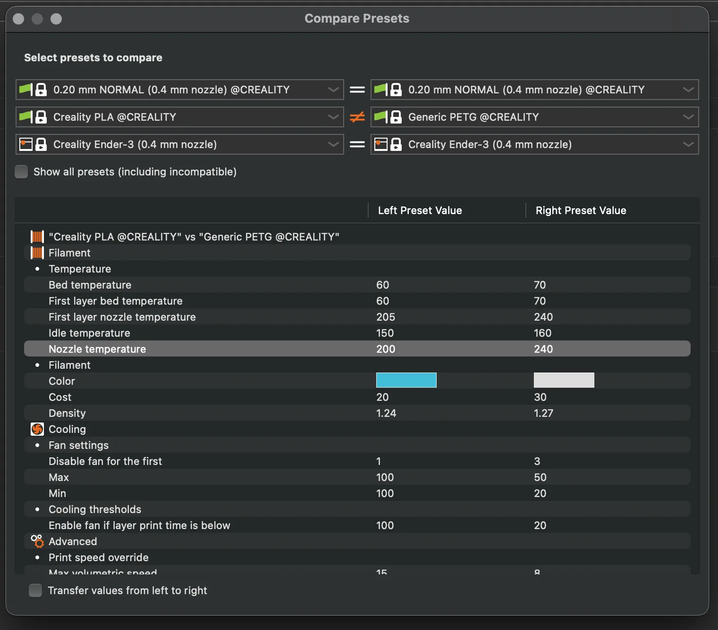Select the Idle temperature row
Viewport: 718px width, 630px height.
click(357, 333)
